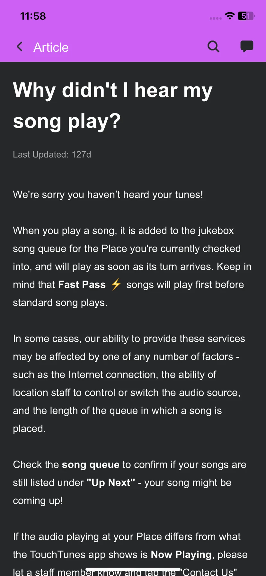
Task: Open the chat bubble icon
Action: pyautogui.click(x=247, y=47)
